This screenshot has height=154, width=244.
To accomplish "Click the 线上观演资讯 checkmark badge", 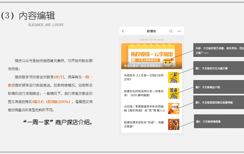I will click(146, 60).
